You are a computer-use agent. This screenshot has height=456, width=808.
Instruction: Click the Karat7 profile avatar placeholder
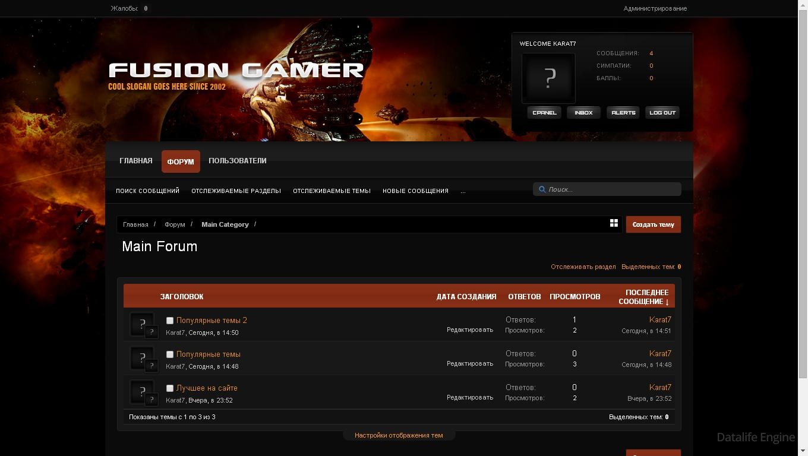[x=548, y=78]
